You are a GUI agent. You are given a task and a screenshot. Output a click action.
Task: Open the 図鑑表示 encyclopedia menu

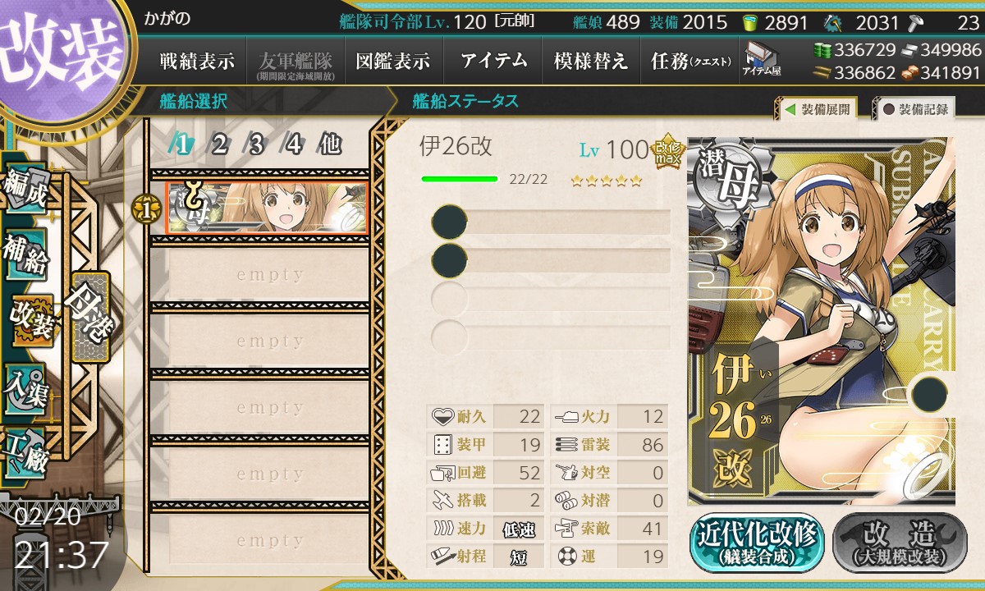[x=393, y=61]
